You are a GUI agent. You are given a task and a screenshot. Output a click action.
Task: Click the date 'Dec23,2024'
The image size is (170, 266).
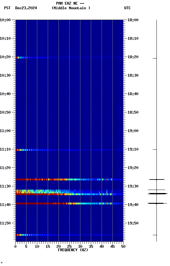tap(26, 8)
